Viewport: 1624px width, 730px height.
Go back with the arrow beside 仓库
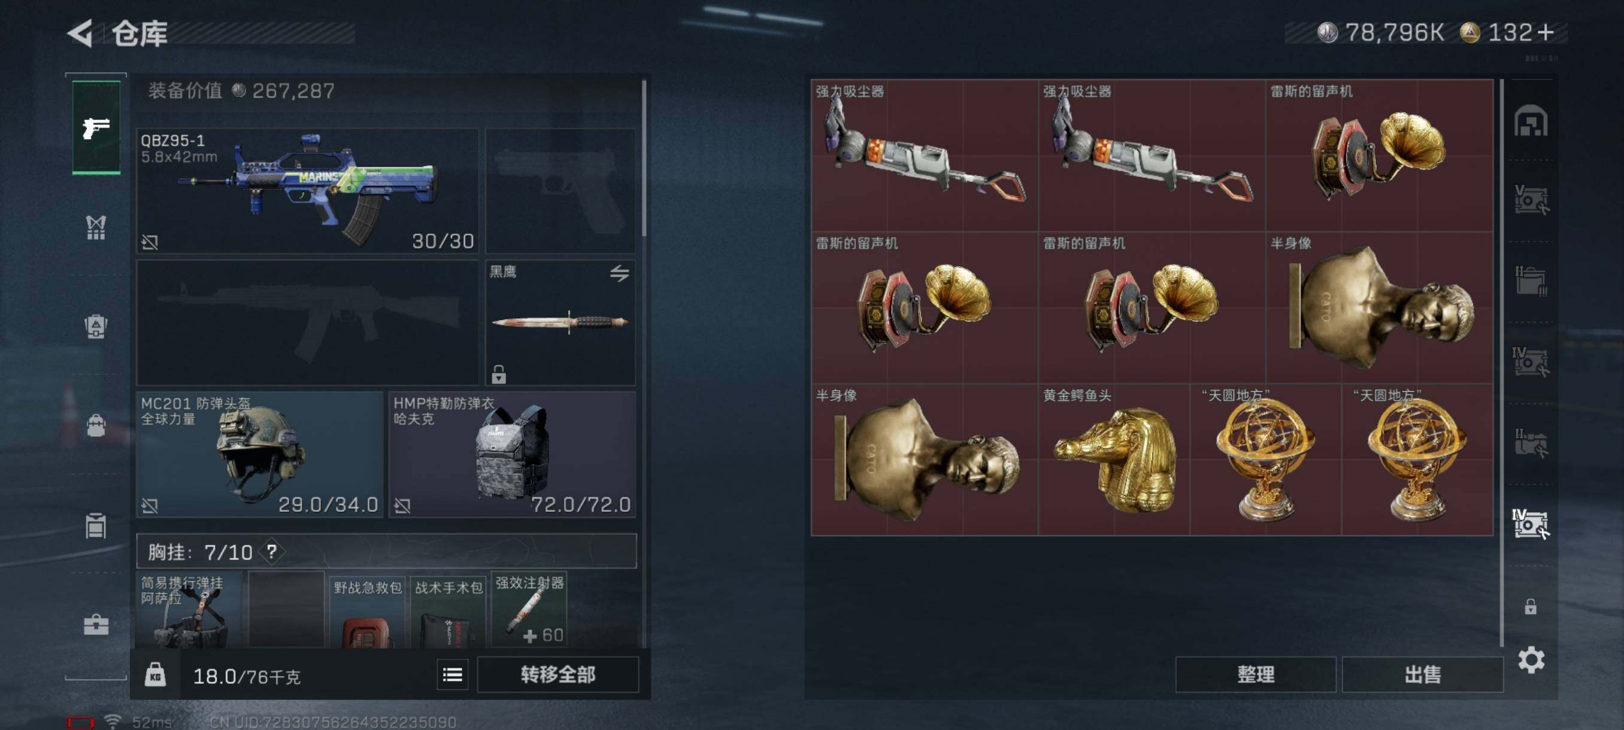(81, 33)
